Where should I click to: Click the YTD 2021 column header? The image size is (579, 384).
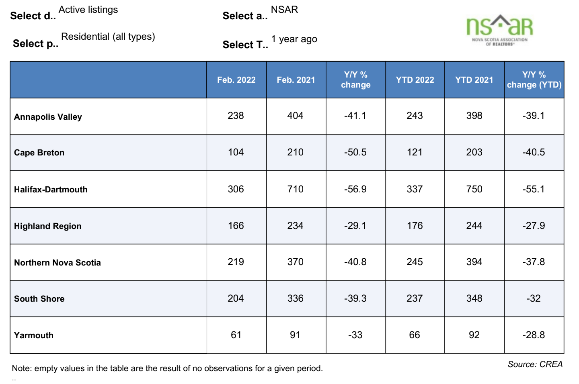tap(474, 80)
